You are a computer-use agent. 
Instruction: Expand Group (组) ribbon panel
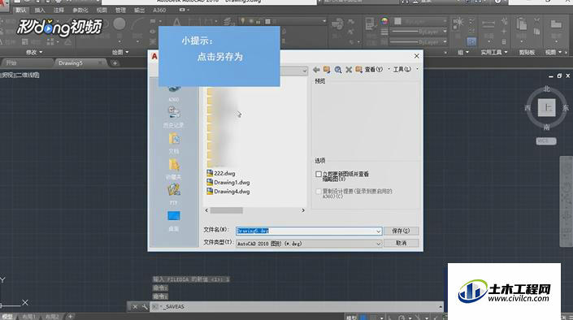[463, 52]
